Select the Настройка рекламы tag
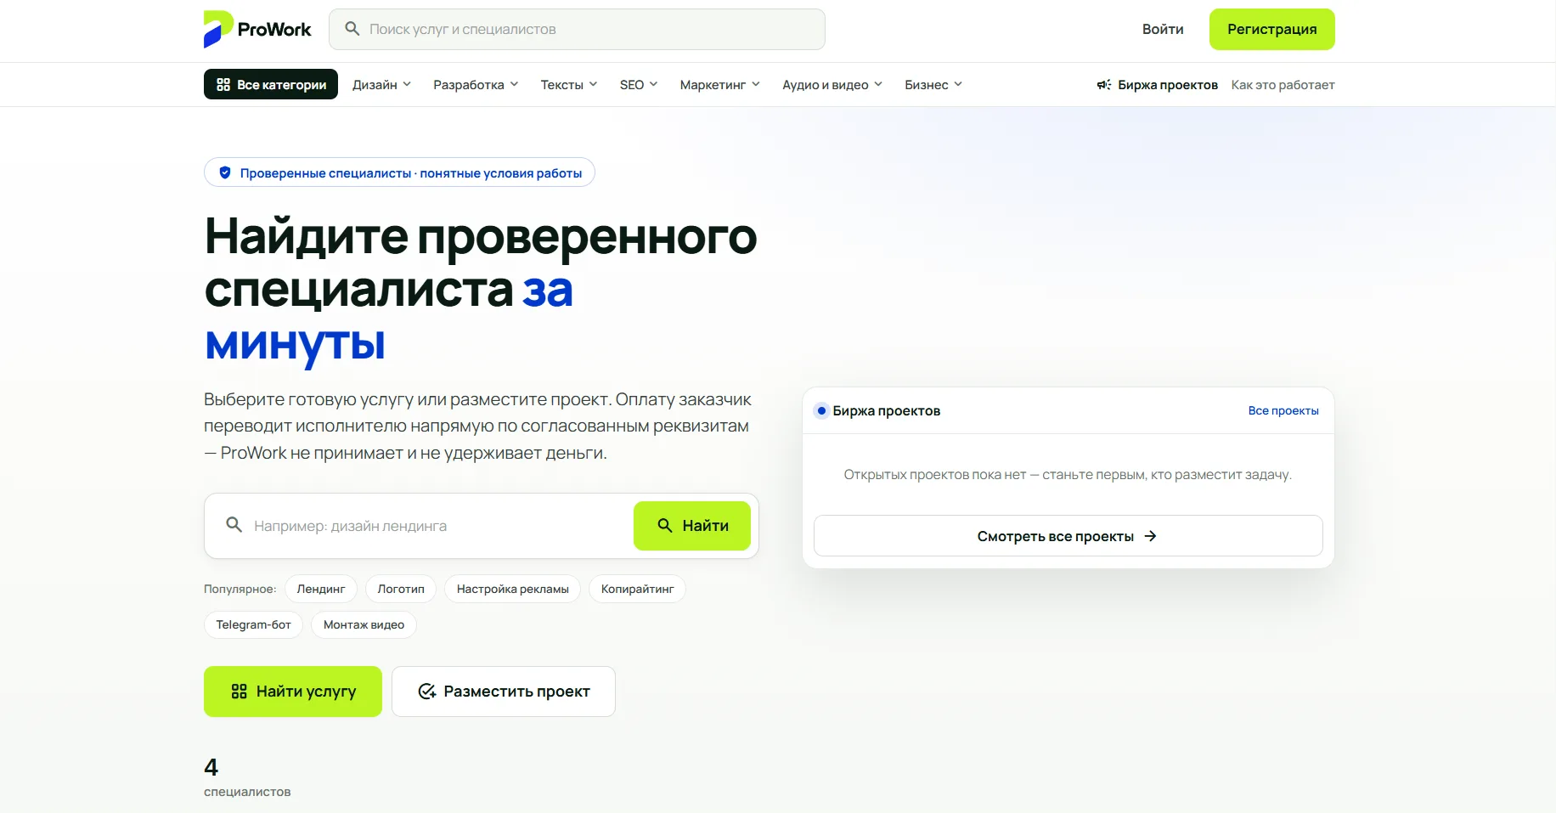Screen dimensions: 1556x813 pos(513,589)
